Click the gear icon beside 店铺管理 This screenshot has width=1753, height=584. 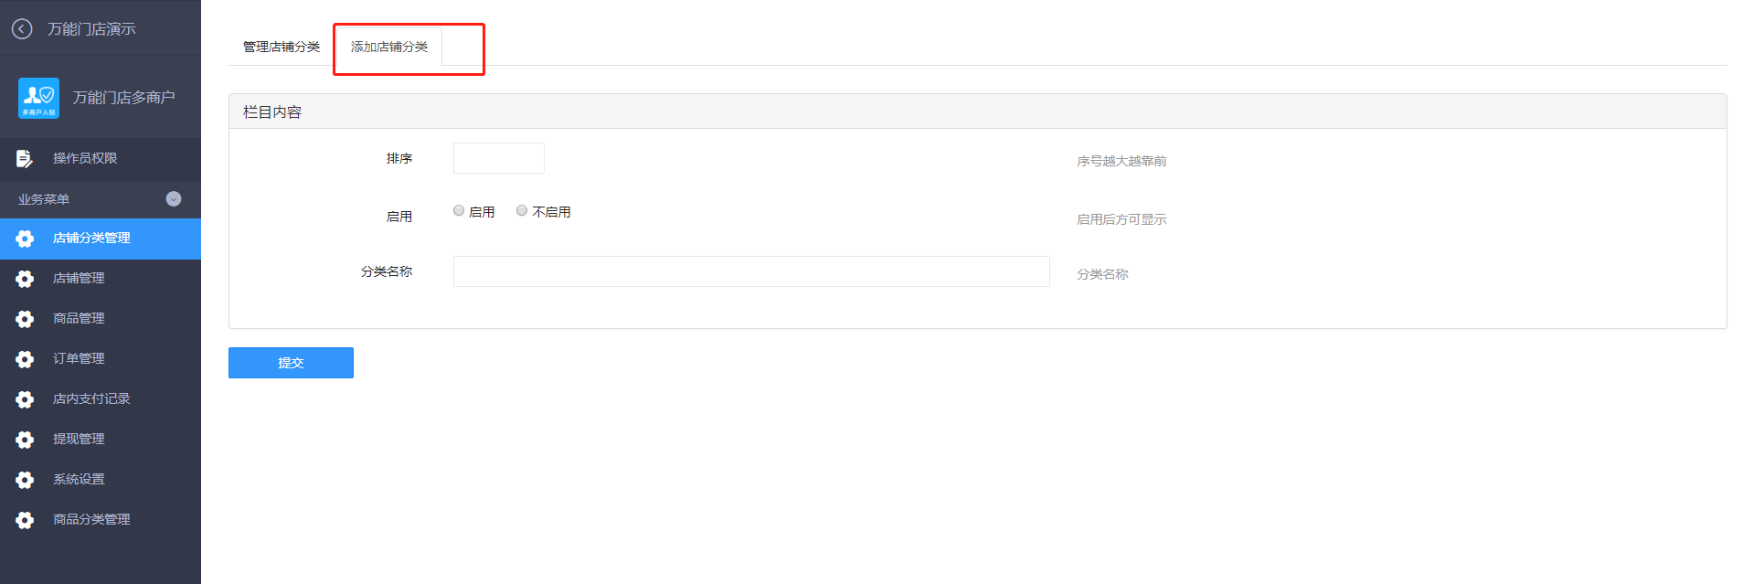[25, 279]
